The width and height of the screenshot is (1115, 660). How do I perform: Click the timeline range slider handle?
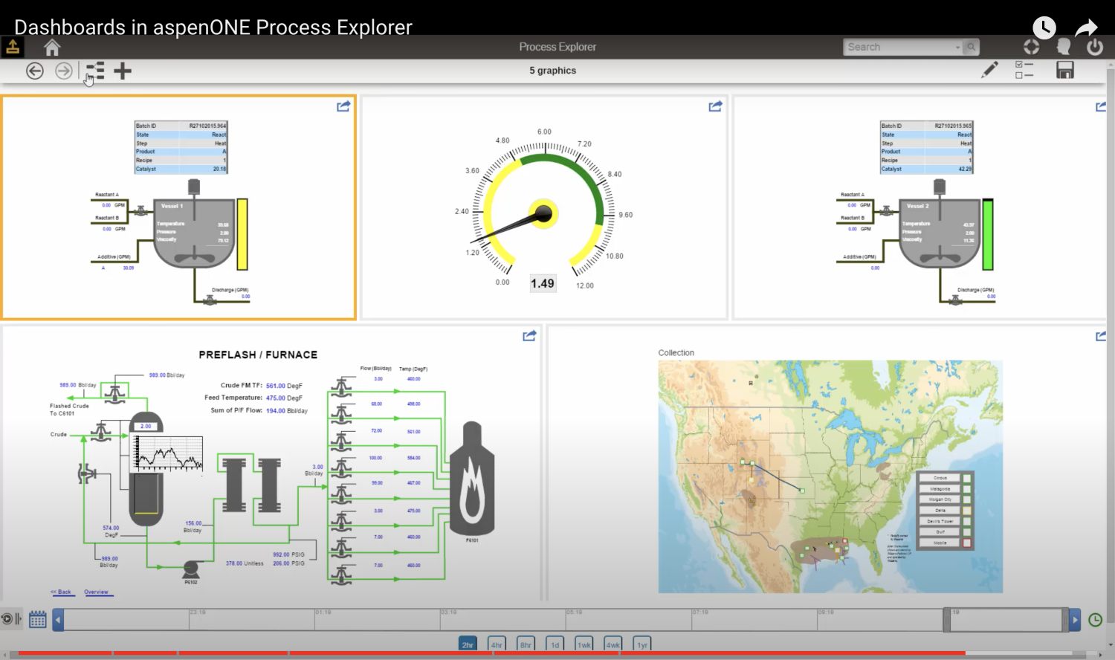pyautogui.click(x=947, y=619)
